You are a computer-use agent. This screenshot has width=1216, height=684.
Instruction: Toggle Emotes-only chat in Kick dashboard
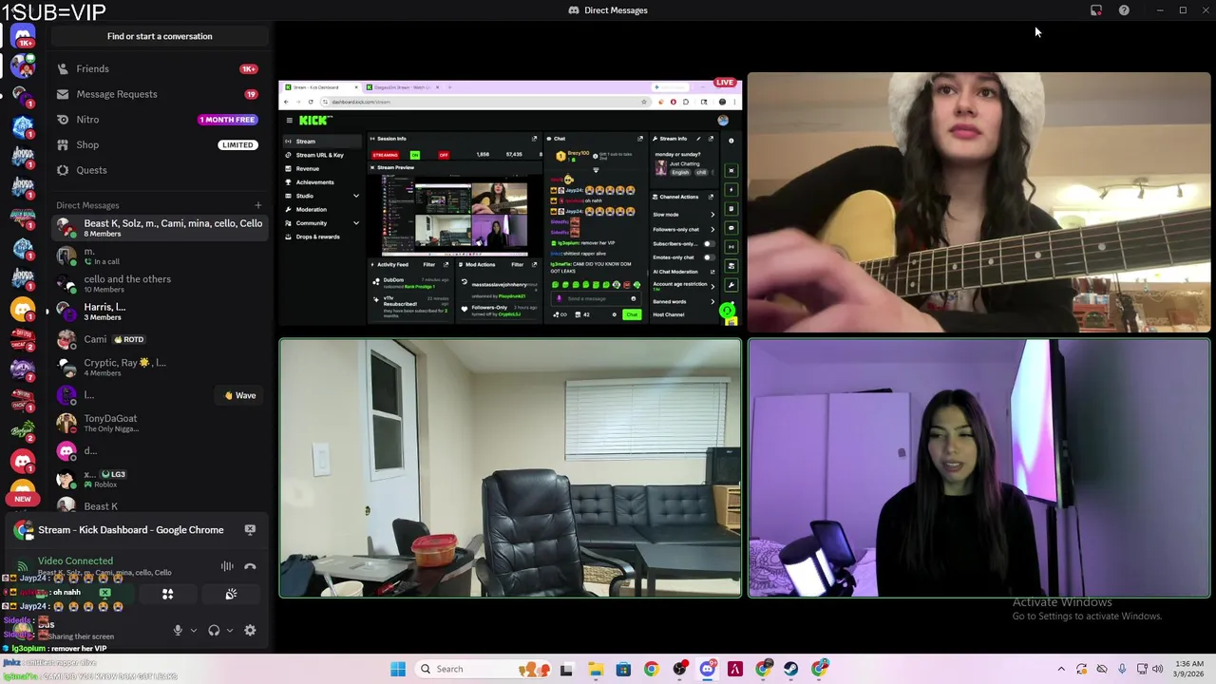click(708, 257)
